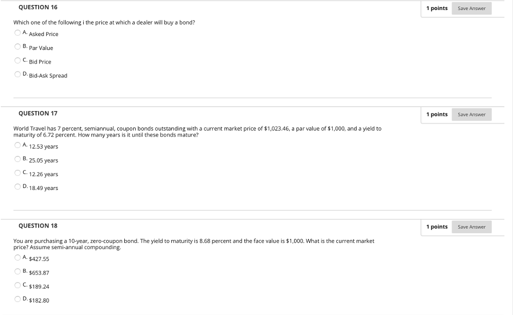Screen dimensions: 513x315
Task: Pick option D $182.80 in Question 18
Action: point(17,298)
